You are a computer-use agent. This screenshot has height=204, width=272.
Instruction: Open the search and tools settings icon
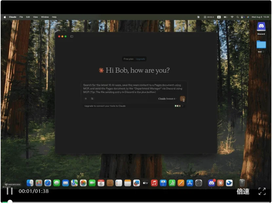pos(92,98)
